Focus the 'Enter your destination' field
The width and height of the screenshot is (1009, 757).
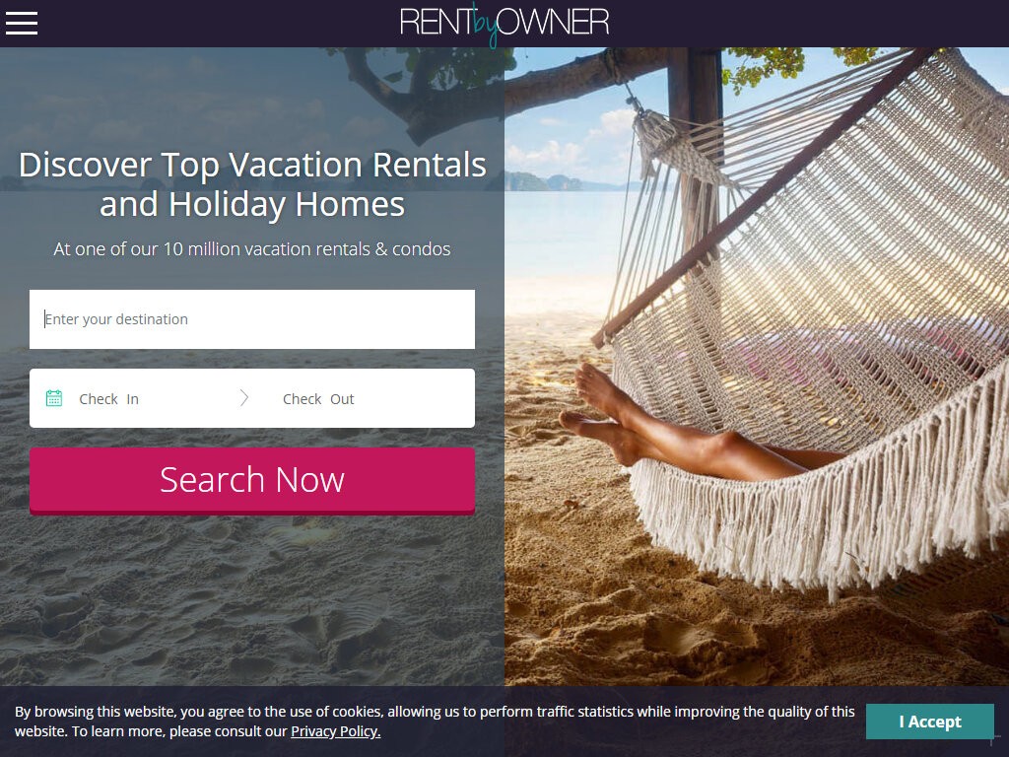pos(252,319)
